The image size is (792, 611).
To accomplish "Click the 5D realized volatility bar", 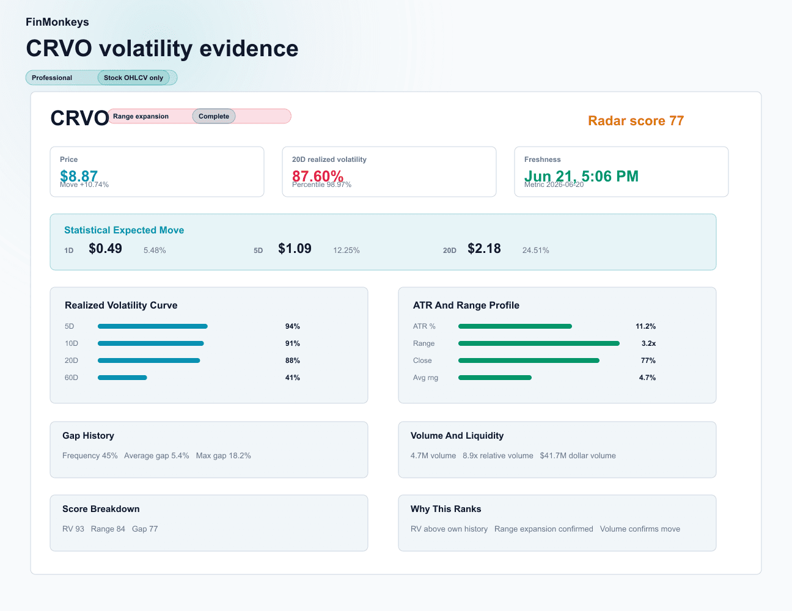I will point(153,326).
